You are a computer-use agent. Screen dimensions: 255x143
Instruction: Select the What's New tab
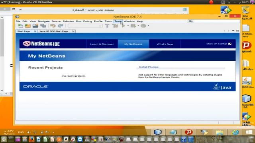tap(165, 44)
